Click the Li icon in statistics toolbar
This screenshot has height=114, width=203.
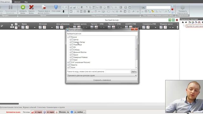pyautogui.click(x=97, y=7)
